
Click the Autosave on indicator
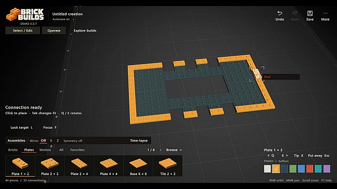[61, 19]
